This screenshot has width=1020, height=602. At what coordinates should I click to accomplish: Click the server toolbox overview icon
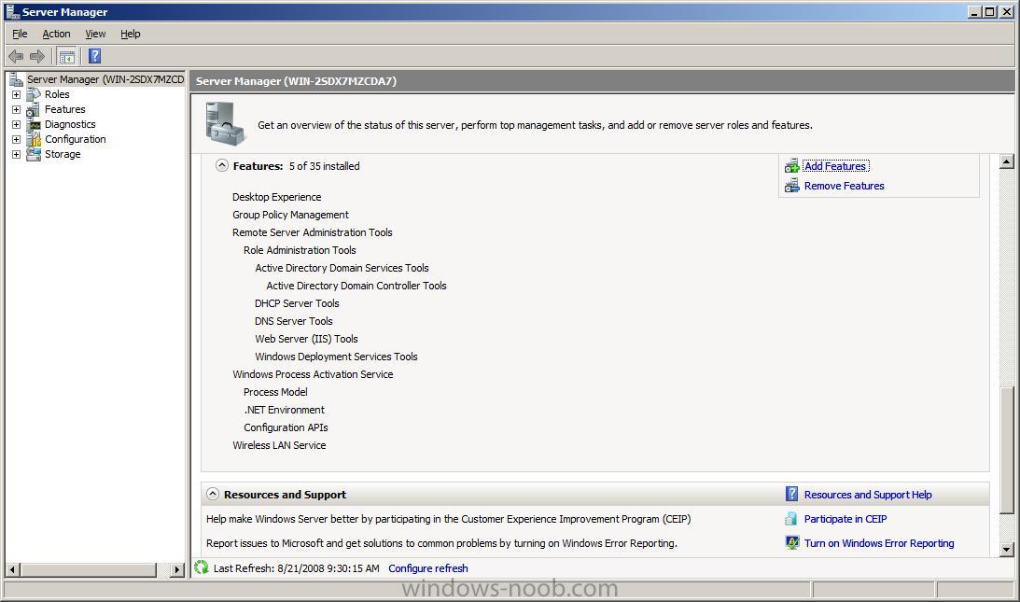click(x=225, y=123)
